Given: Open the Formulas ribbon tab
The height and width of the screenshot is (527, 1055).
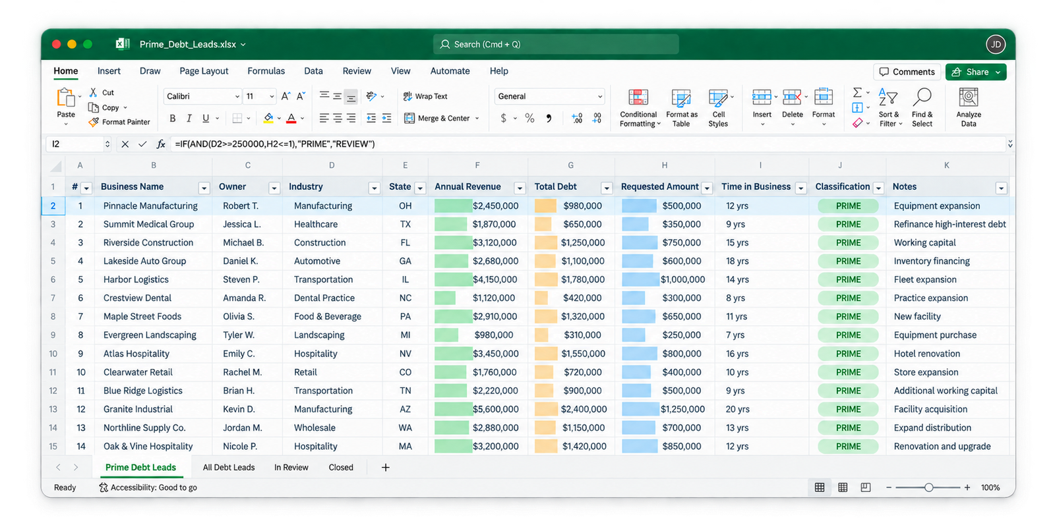Looking at the screenshot, I should [x=266, y=71].
